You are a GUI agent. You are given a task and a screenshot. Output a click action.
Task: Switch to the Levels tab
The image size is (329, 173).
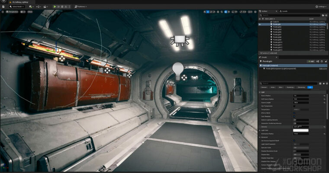click(284, 11)
